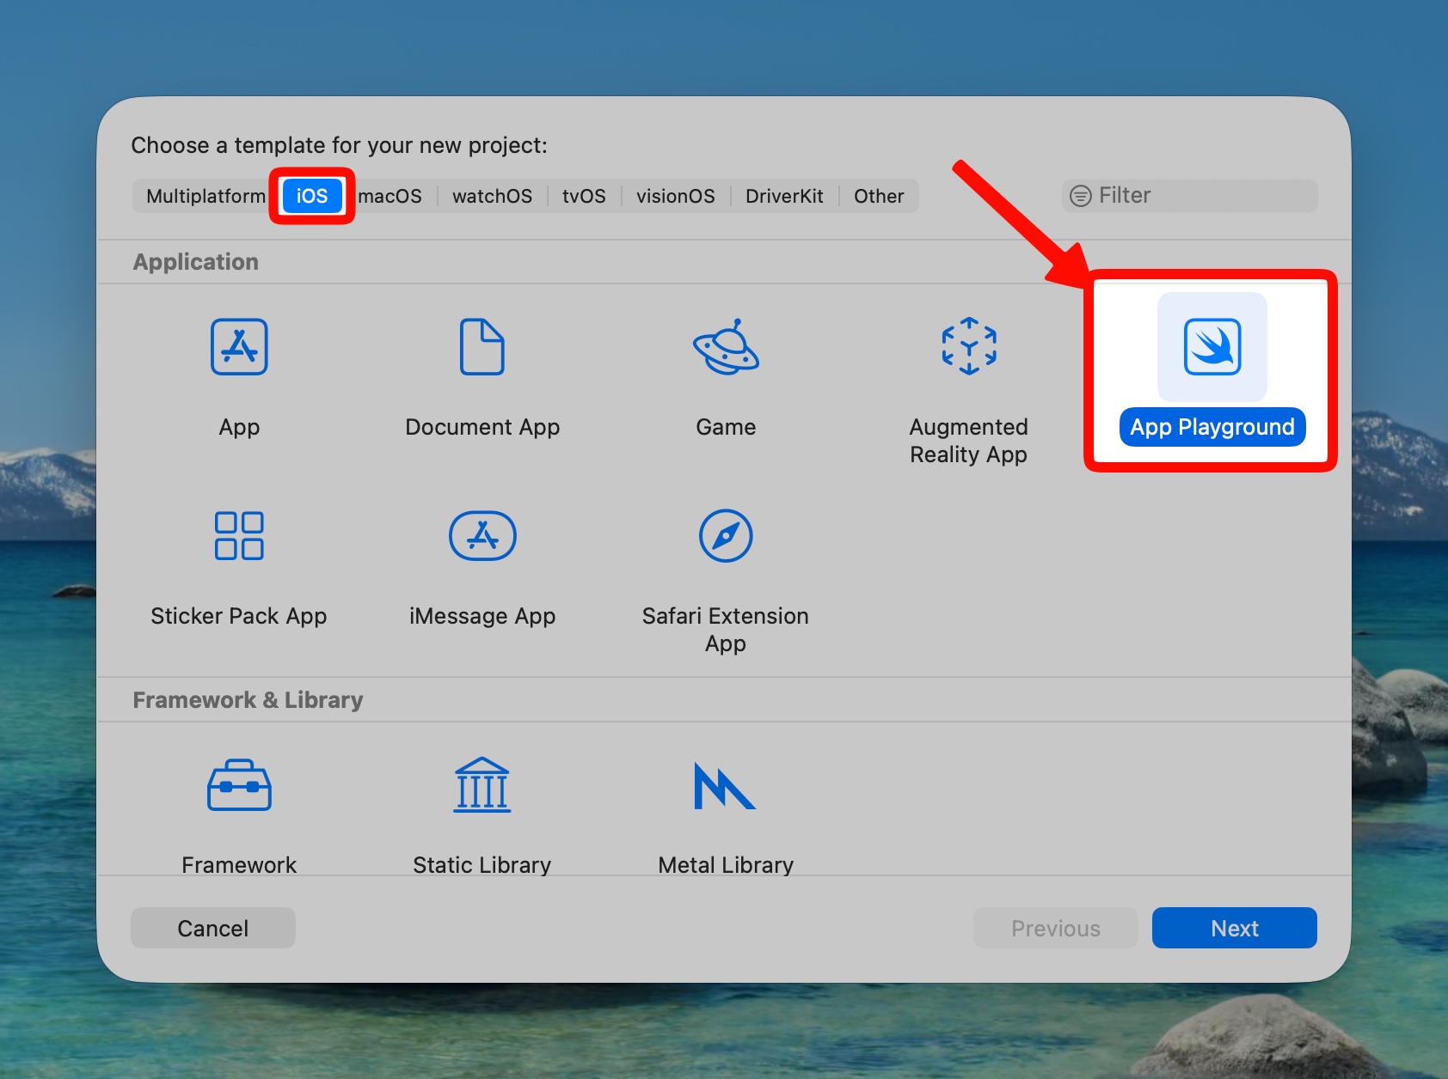Click the Static Library label
This screenshot has height=1079, width=1448.
(x=482, y=864)
